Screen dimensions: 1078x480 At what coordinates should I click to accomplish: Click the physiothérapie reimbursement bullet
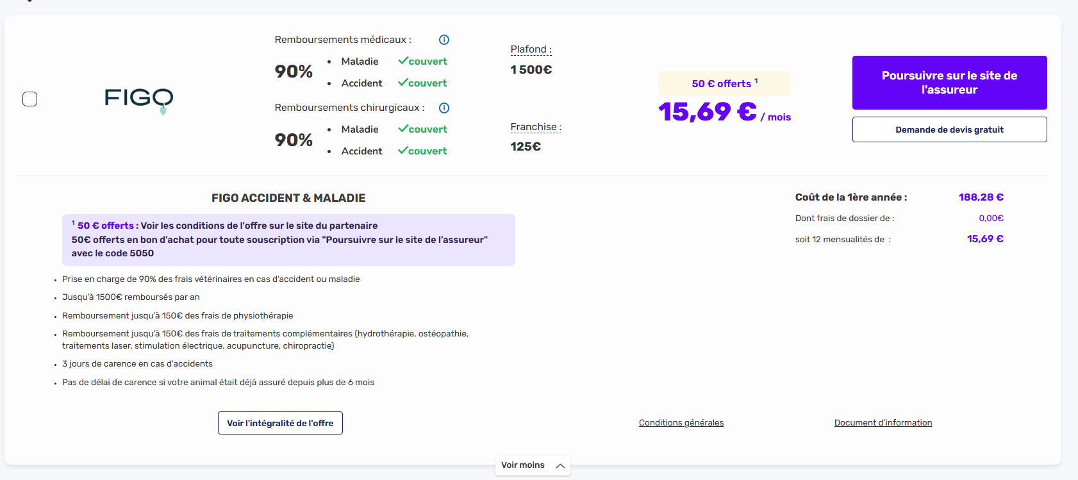(178, 316)
